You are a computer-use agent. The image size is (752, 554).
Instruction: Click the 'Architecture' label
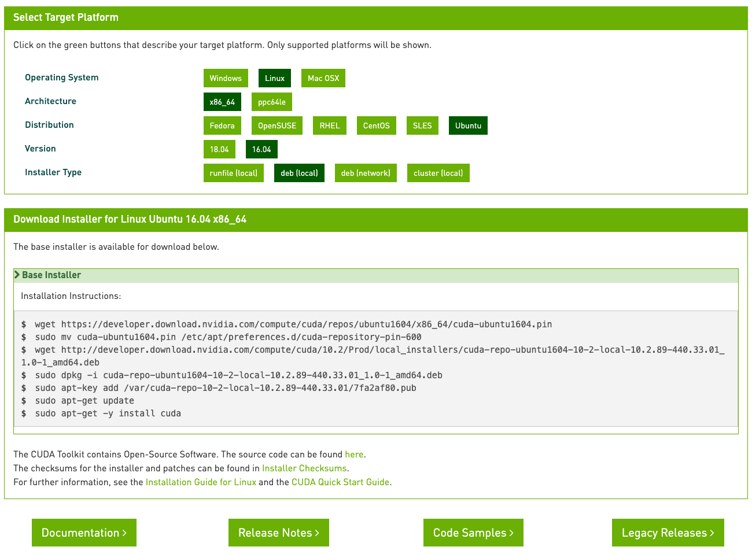(50, 101)
